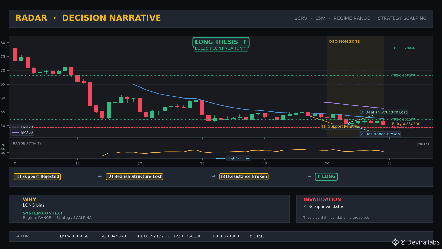Click the [1] Support Rejected step box
Screen dimensions: 442x249
click(x=37, y=177)
